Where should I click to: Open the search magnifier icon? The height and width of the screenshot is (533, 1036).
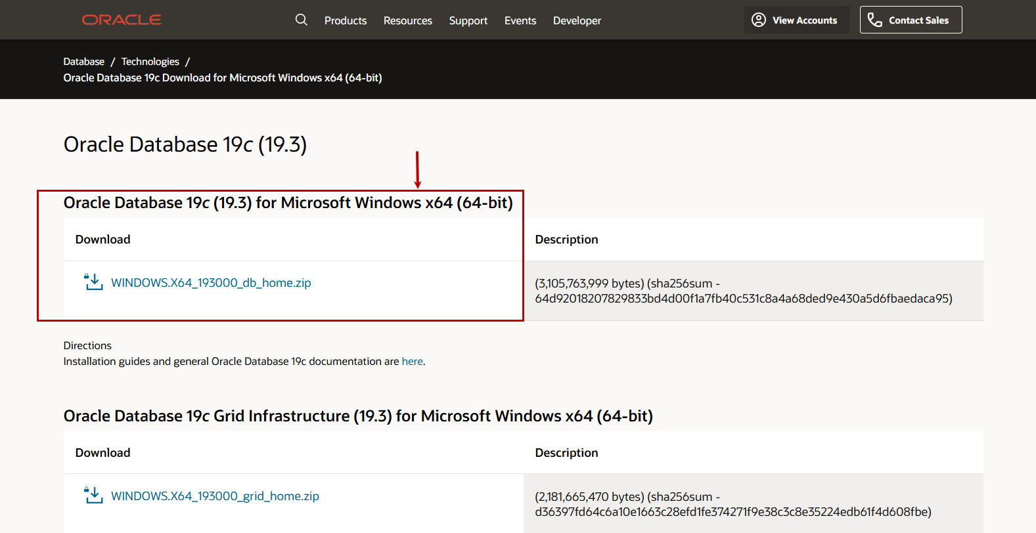pyautogui.click(x=302, y=20)
